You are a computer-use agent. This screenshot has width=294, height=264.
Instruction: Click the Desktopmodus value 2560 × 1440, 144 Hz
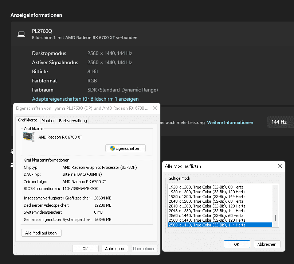110,53
